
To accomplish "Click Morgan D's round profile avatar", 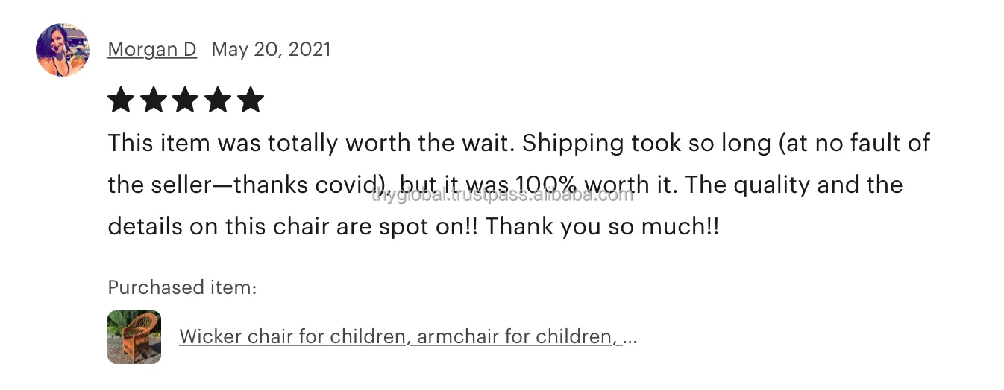I will (x=63, y=50).
